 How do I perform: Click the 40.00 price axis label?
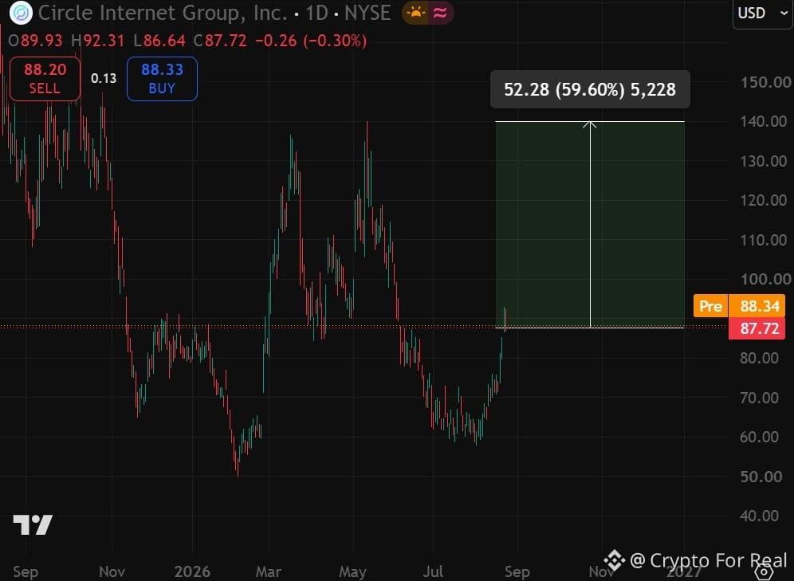click(x=759, y=516)
